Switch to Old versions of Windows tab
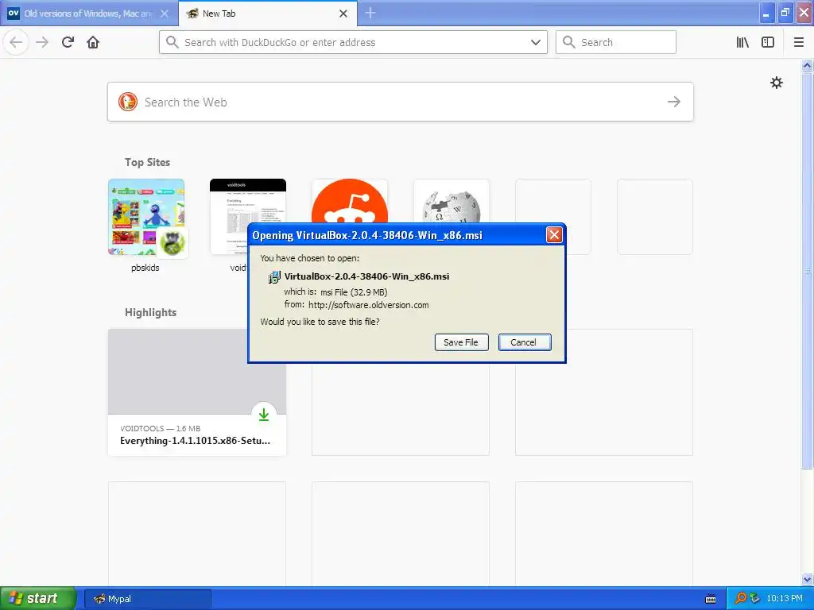Screen dimensions: 814x610 coord(88,14)
